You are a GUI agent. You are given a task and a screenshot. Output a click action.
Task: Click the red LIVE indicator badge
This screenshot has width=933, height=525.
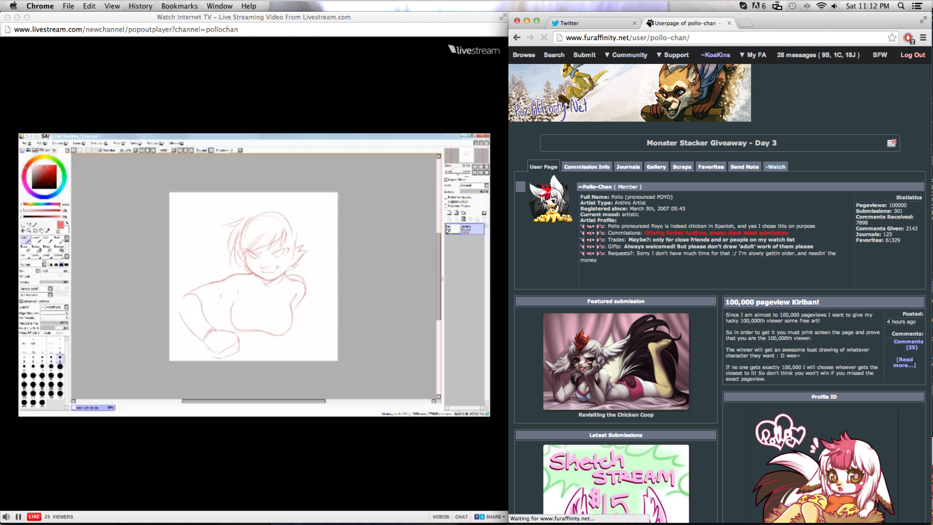pyautogui.click(x=34, y=517)
